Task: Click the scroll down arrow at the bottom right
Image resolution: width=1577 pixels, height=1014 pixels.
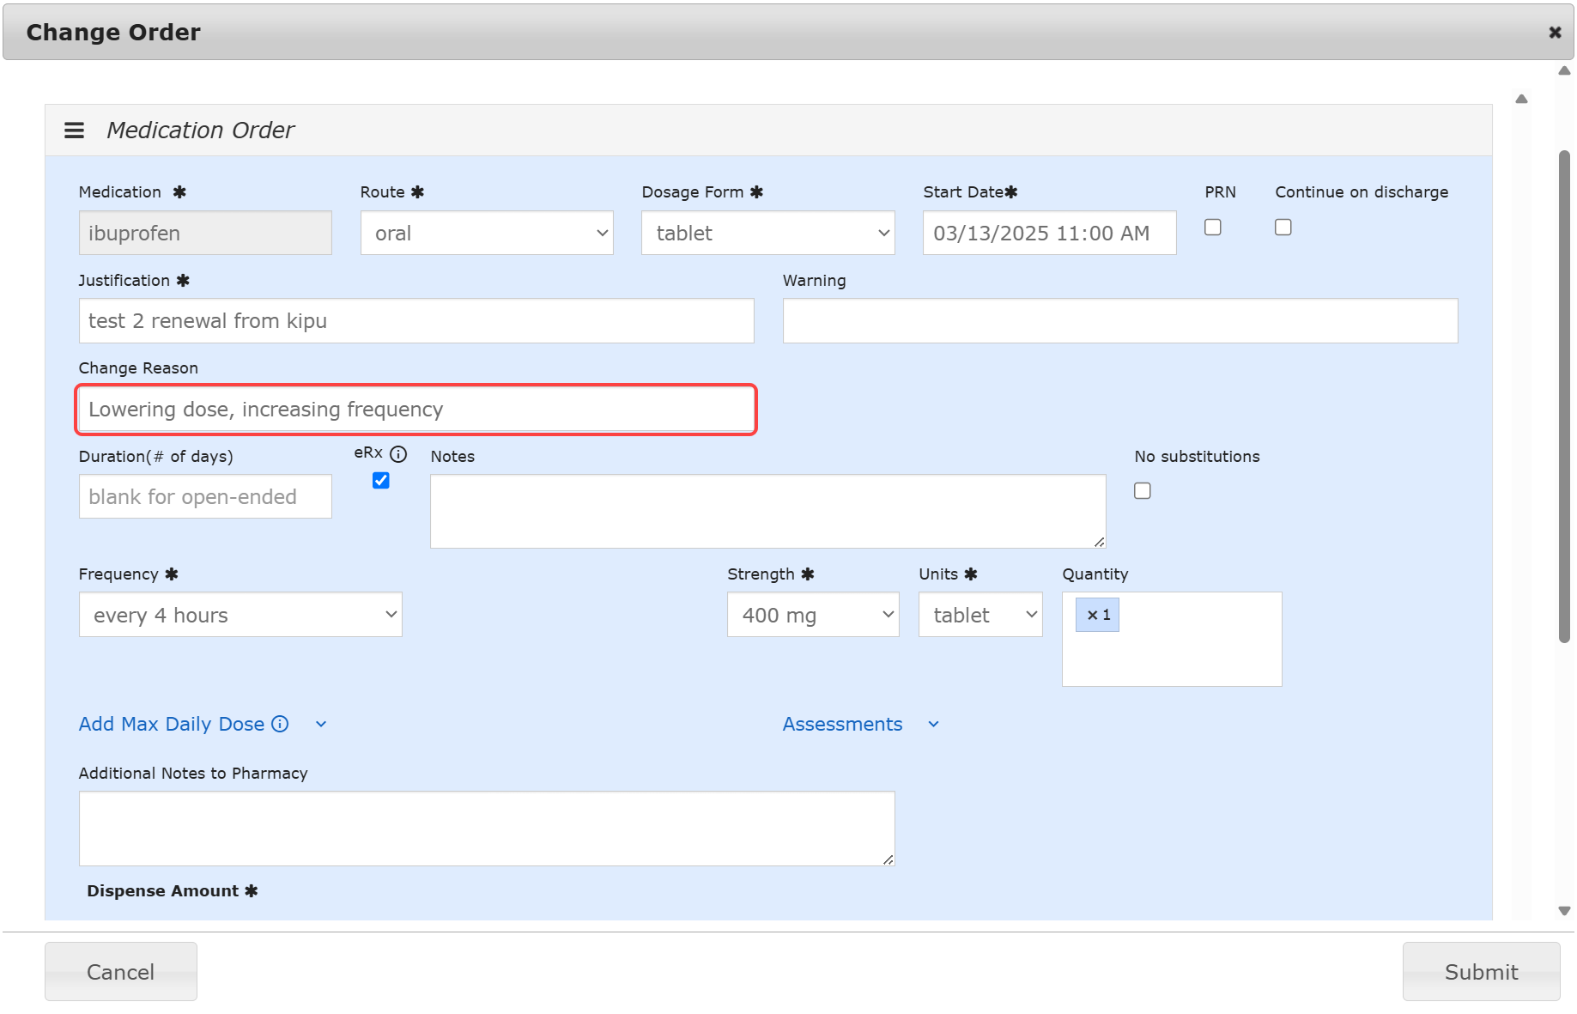Action: (x=1564, y=911)
